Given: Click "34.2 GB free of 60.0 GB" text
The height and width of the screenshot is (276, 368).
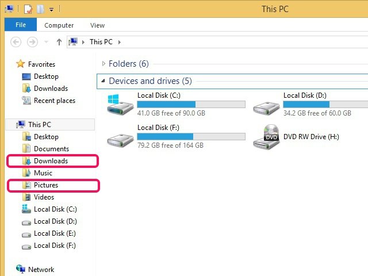Looking at the screenshot, I should (317, 113).
